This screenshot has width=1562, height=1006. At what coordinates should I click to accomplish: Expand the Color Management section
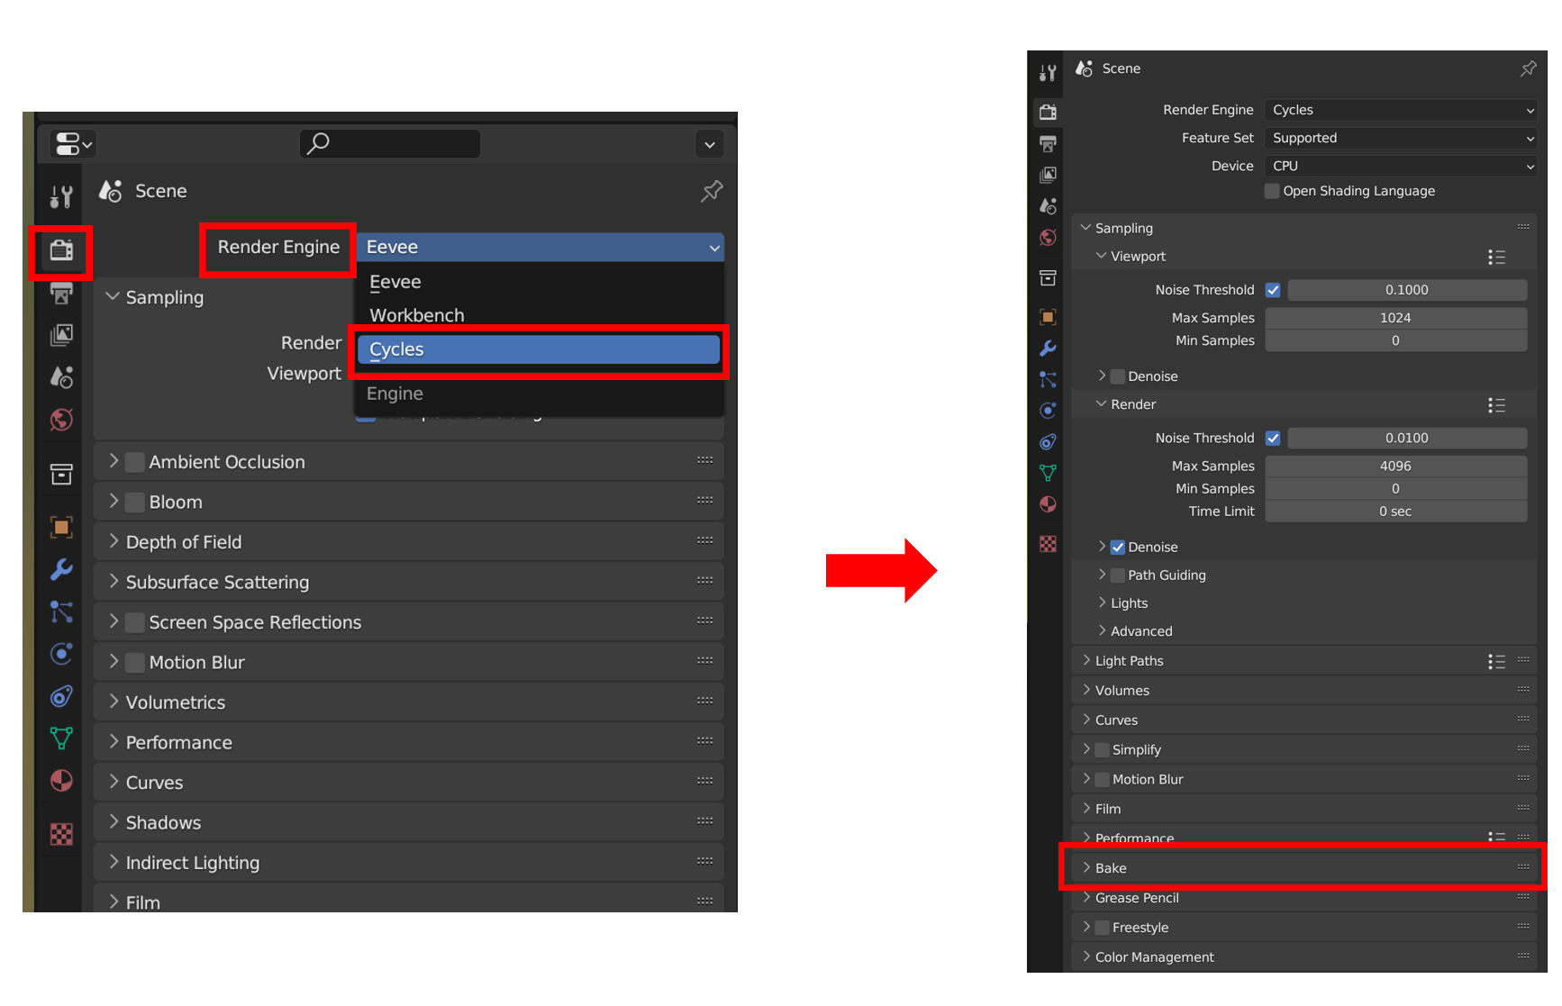point(1304,957)
